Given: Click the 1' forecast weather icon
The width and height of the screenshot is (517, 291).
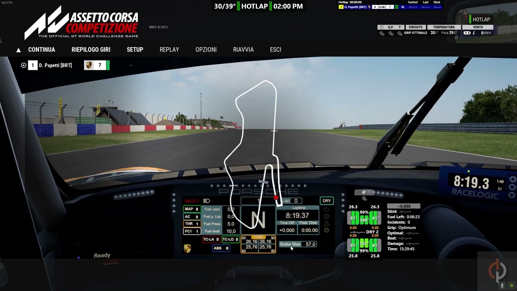Looking at the screenshot, I should pos(399,33).
